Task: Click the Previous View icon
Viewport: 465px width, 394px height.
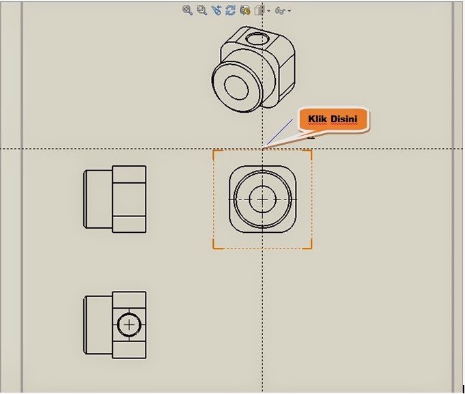Action: point(216,10)
